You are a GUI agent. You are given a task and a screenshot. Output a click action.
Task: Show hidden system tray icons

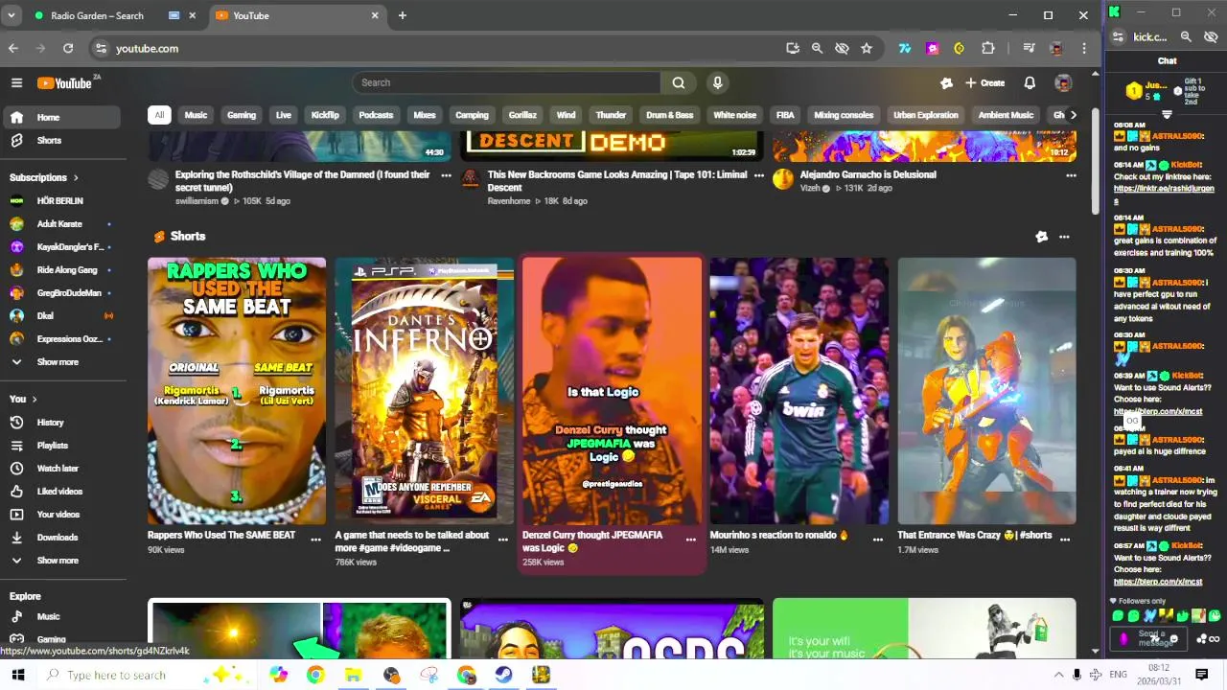coord(1058,675)
